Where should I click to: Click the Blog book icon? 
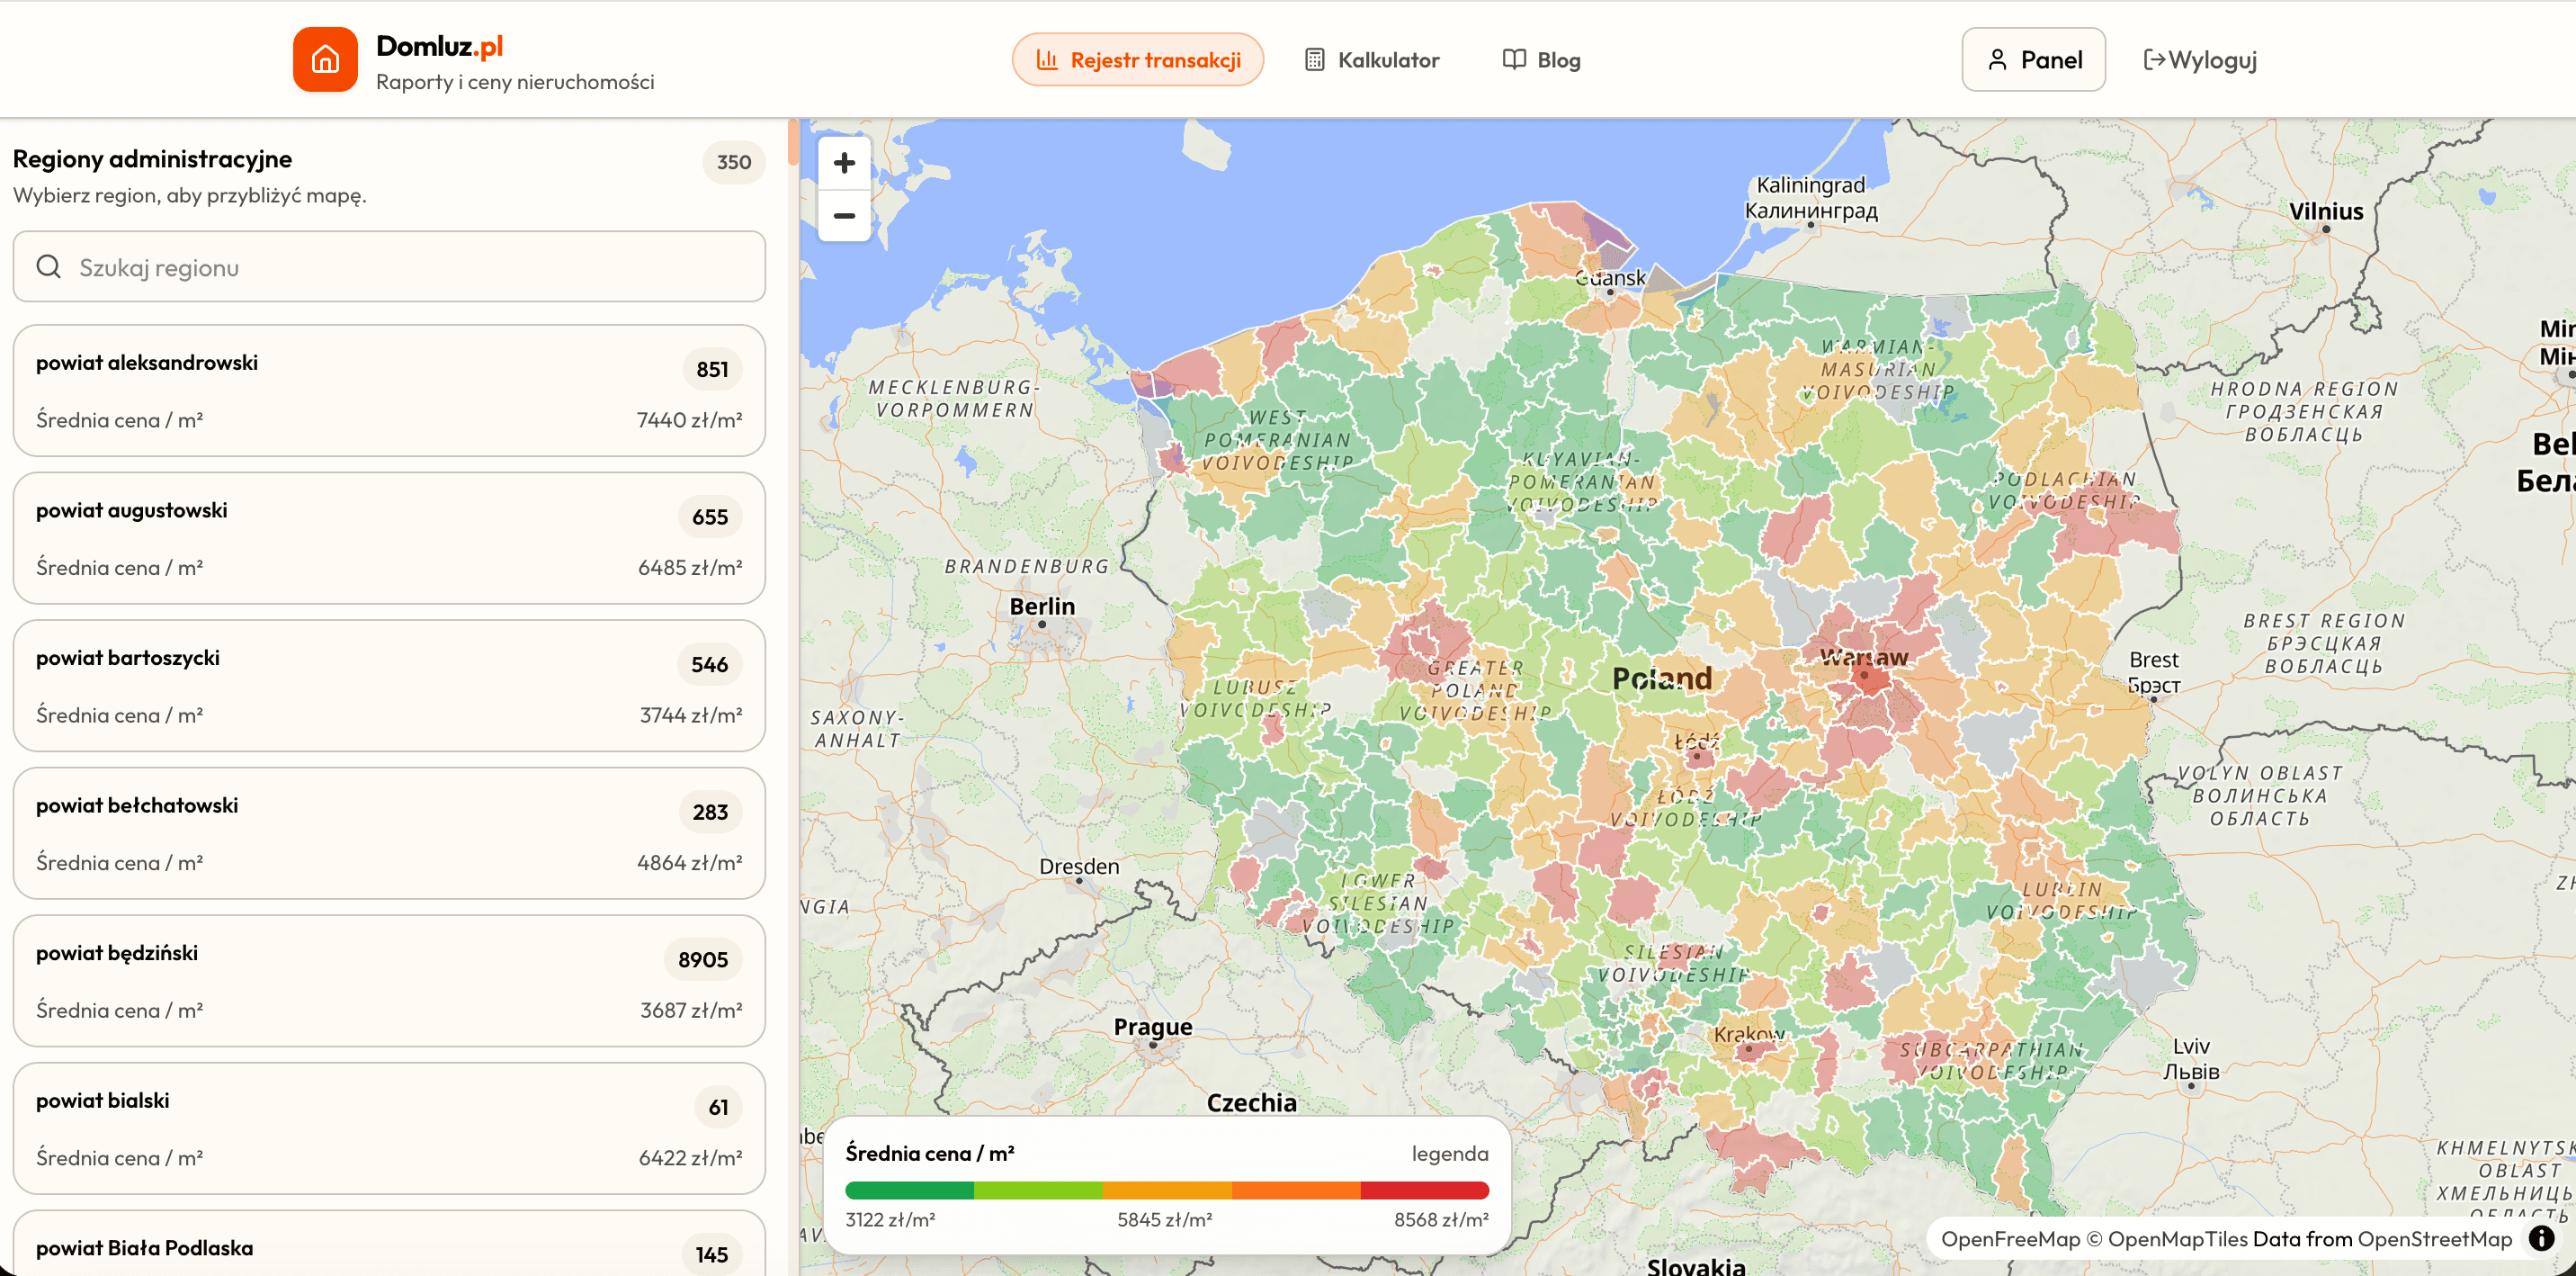[x=1514, y=59]
